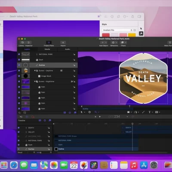Viewport: 172px width, 172px height.
Task: Open the Text tool dropdown arrow
Action: tap(152, 112)
